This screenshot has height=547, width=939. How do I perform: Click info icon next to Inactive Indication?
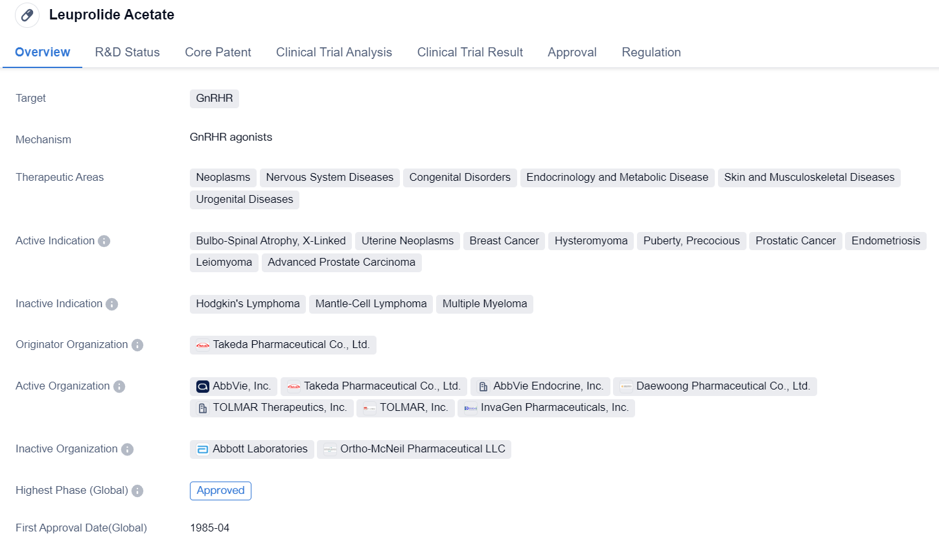click(x=111, y=304)
